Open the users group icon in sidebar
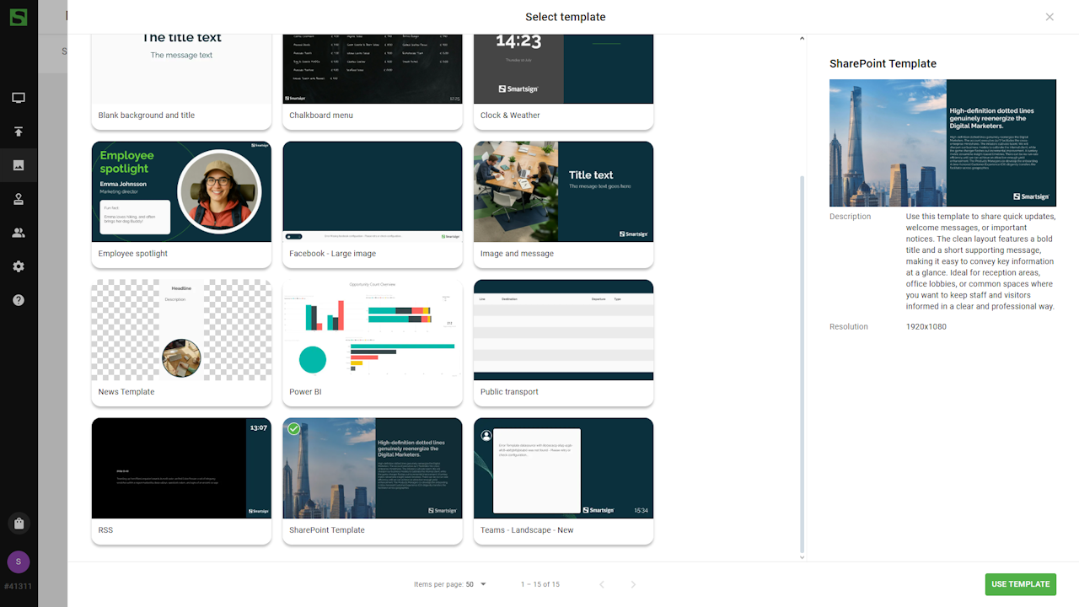Screen dimensions: 1079x607 pos(19,233)
